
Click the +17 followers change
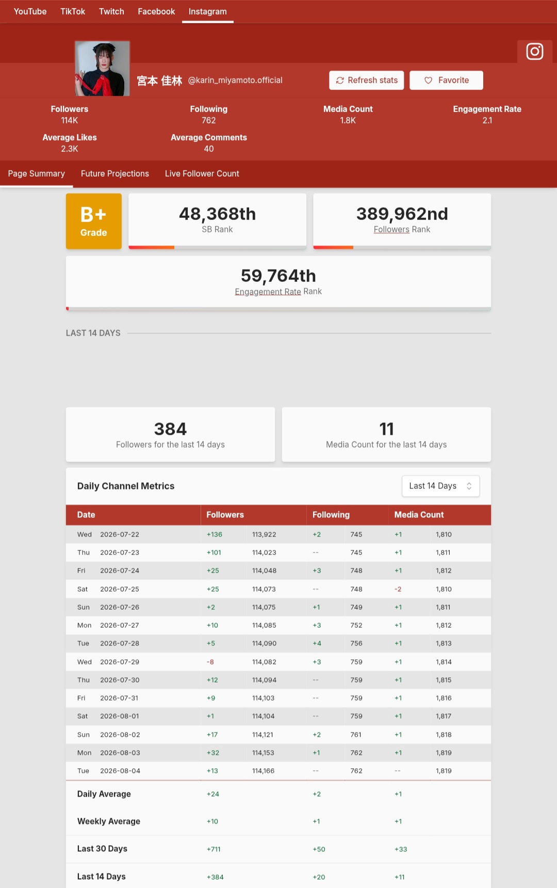[212, 735]
